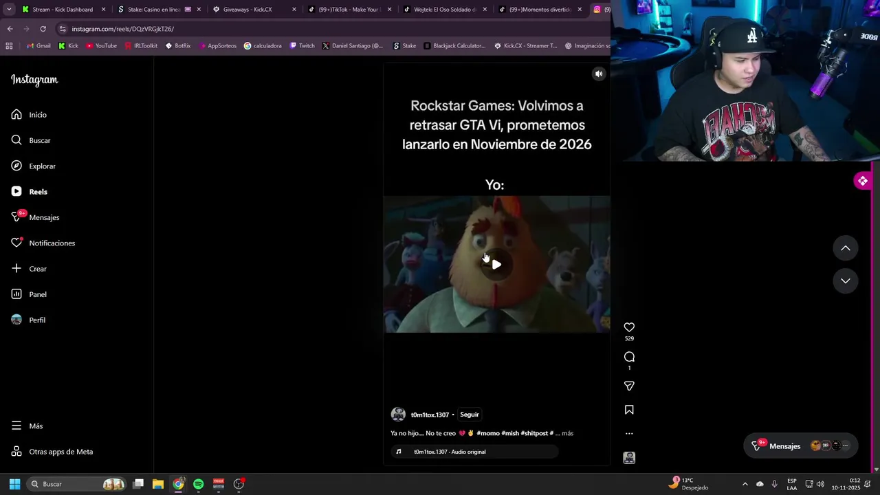
Task: Open the Kick bookmark
Action: [x=68, y=46]
